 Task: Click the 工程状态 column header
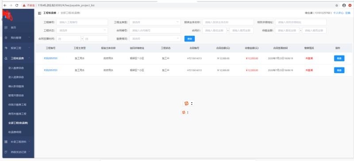[165, 48]
